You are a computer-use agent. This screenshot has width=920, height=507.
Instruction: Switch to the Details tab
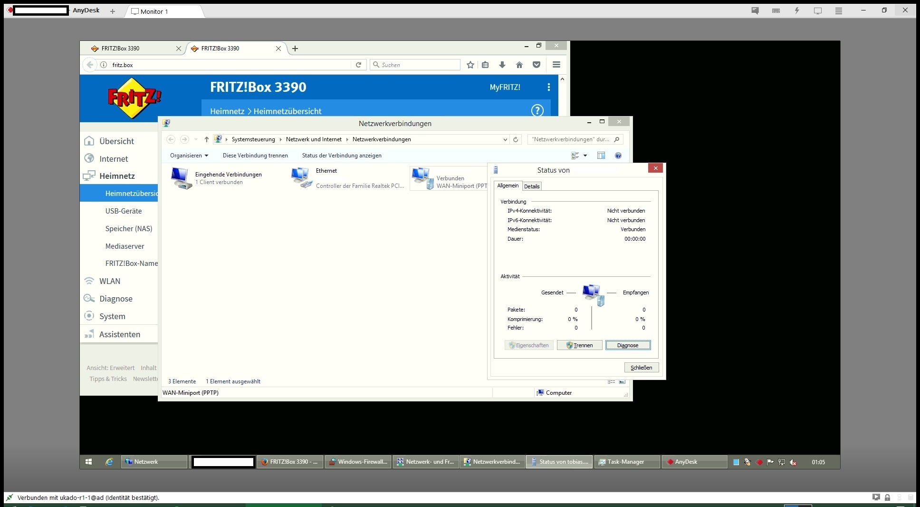pos(532,186)
